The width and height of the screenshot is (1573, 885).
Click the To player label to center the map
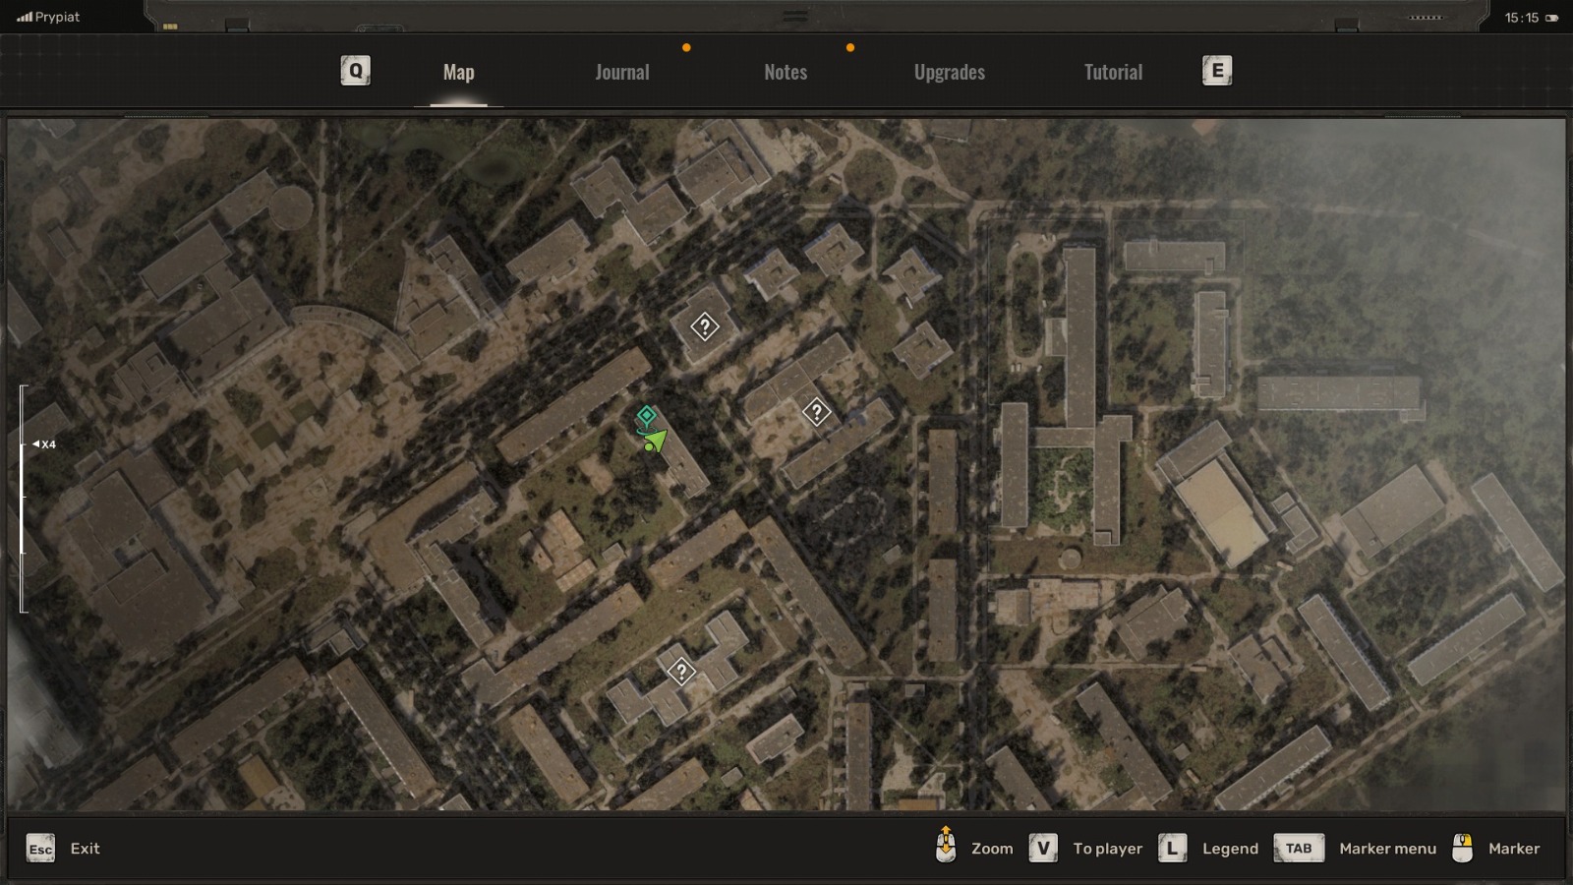coord(1107,848)
